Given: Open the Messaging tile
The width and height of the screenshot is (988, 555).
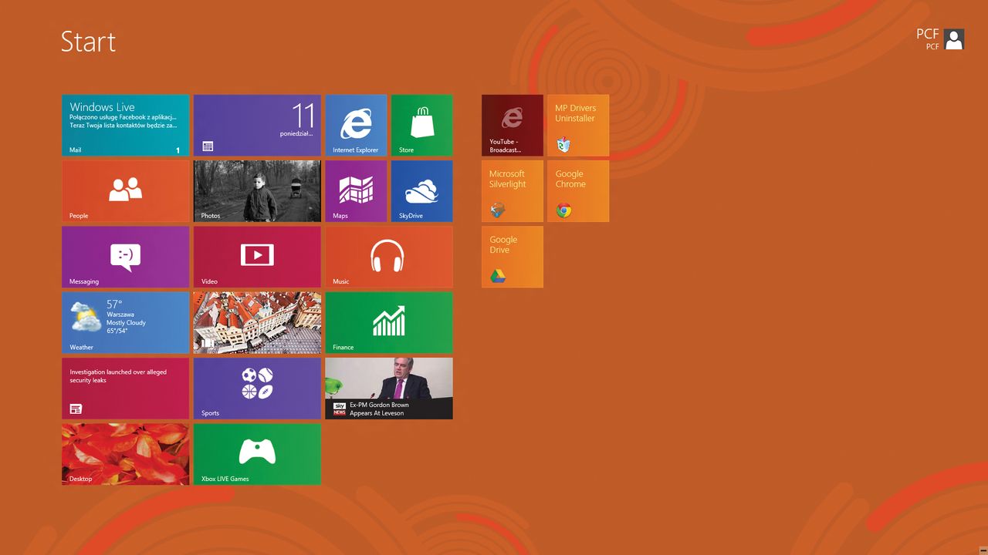Looking at the screenshot, I should pos(126,257).
